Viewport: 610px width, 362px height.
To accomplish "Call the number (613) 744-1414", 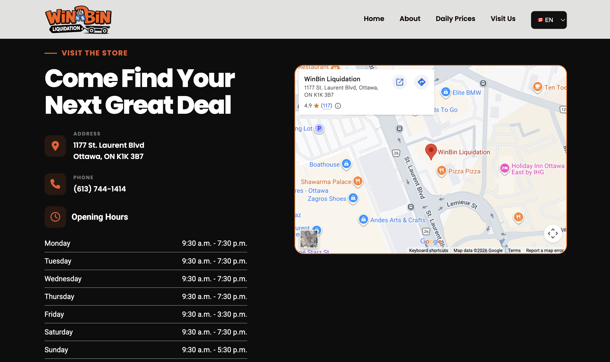I will click(x=100, y=189).
